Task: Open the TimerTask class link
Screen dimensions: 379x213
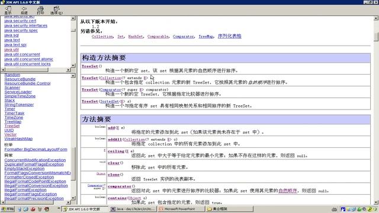Action: [x=14, y=113]
